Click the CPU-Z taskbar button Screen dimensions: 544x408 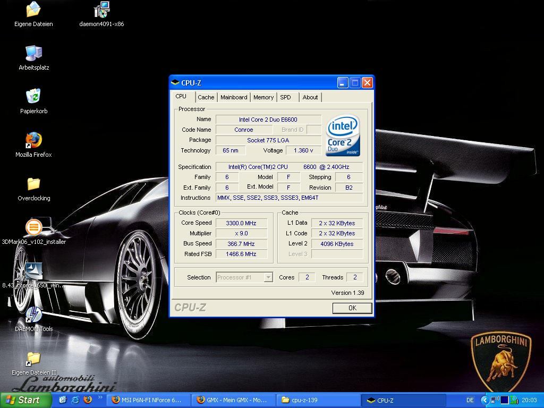click(404, 400)
